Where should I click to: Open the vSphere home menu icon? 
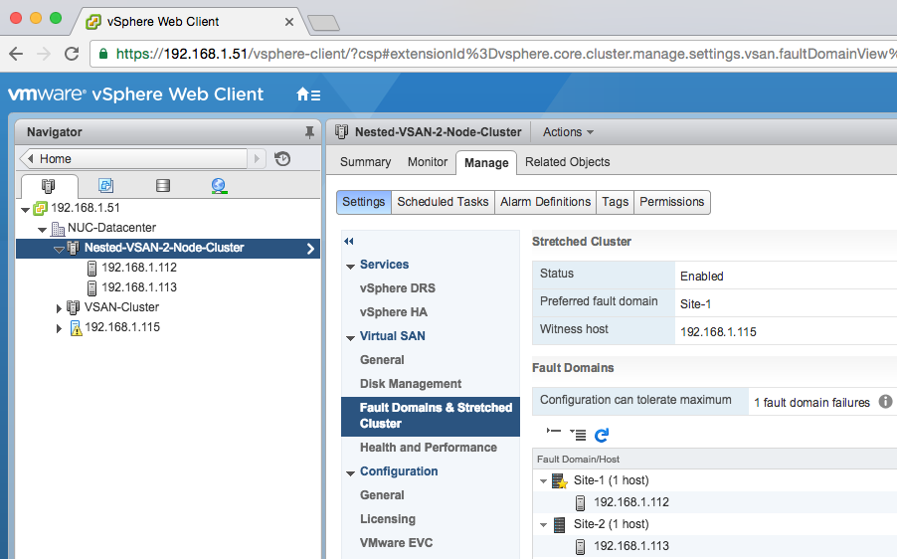tap(307, 94)
